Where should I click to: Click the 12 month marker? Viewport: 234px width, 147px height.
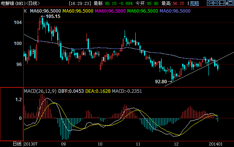coord(176,144)
